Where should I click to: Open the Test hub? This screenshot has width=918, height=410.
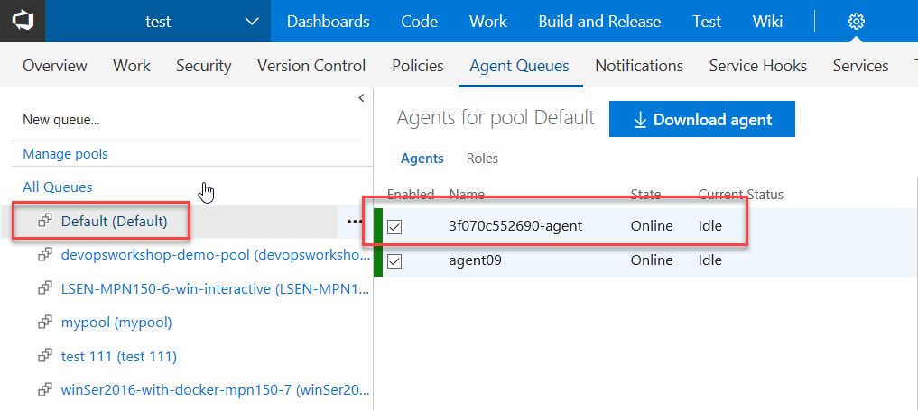pos(707,22)
